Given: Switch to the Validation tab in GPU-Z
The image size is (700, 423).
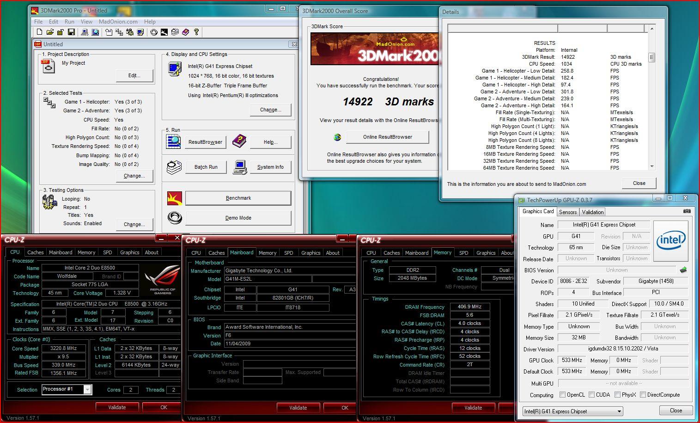Looking at the screenshot, I should coord(592,212).
